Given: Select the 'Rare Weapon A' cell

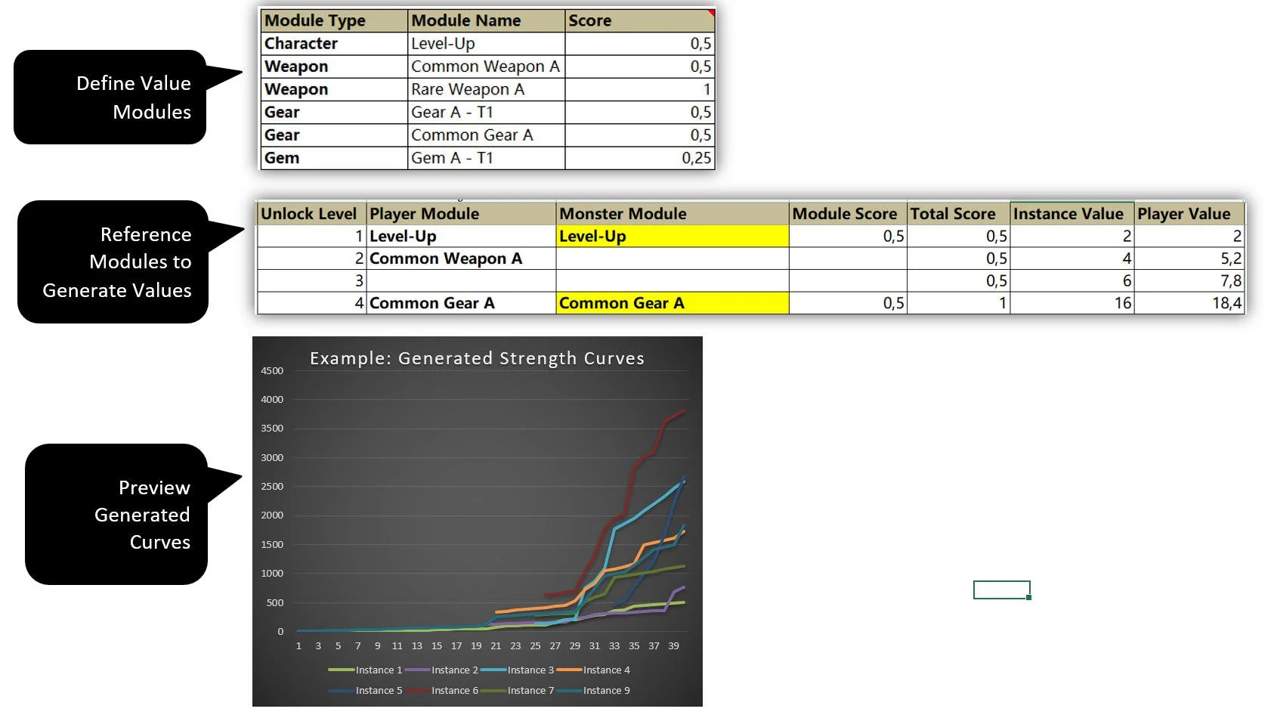Looking at the screenshot, I should pyautogui.click(x=487, y=89).
